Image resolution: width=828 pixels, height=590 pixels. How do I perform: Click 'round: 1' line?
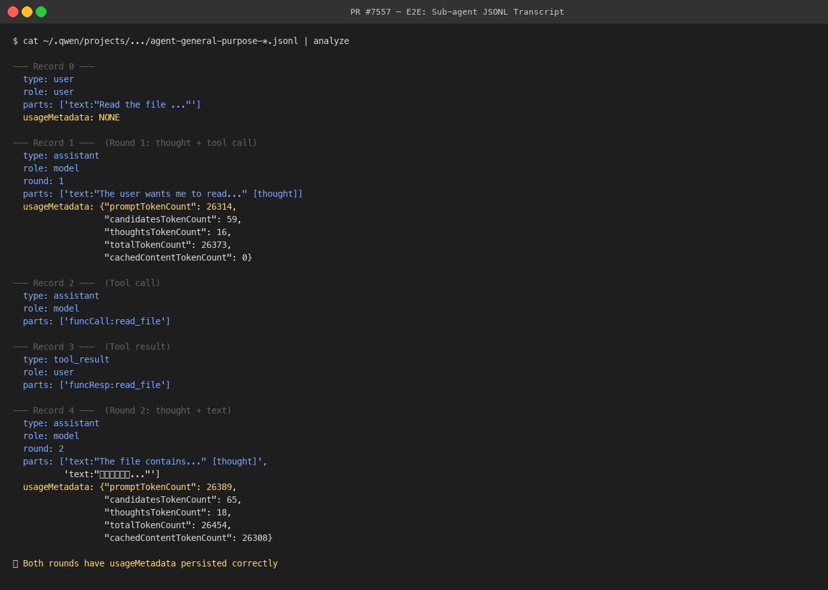tap(43, 181)
